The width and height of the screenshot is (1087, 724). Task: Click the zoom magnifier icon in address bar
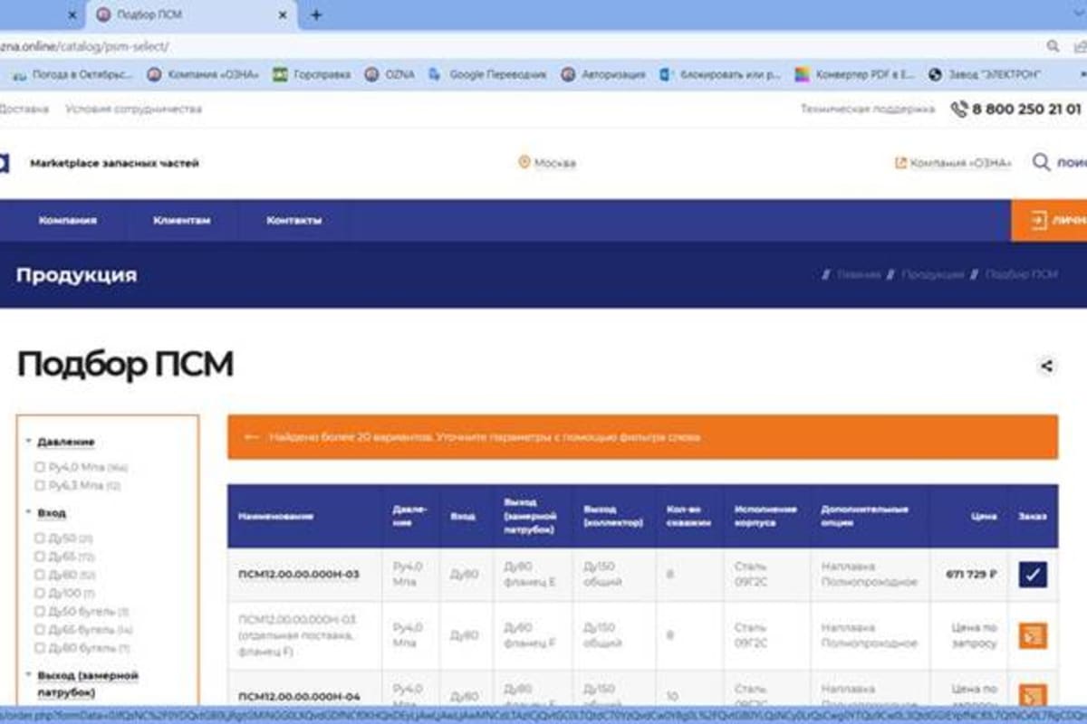click(x=1053, y=46)
